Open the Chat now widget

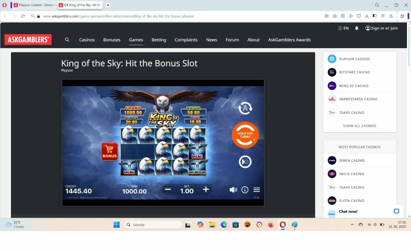coord(369,211)
